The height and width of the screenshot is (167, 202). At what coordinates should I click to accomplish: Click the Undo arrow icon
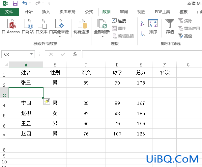[x=25, y=3]
